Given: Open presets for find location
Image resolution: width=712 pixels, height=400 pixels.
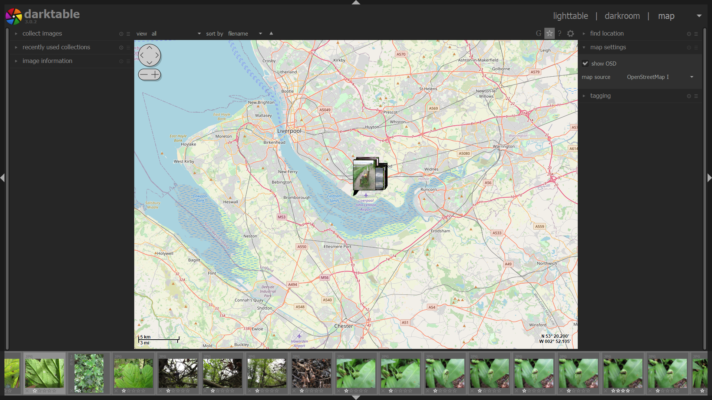Looking at the screenshot, I should [696, 34].
